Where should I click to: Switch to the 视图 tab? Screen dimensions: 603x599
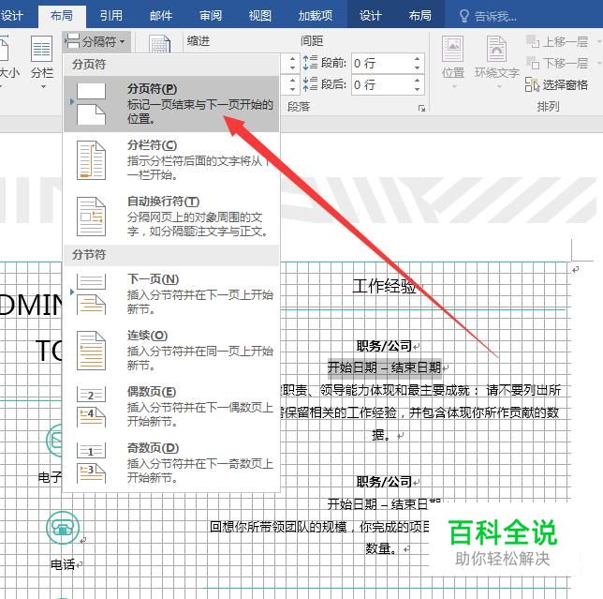260,15
